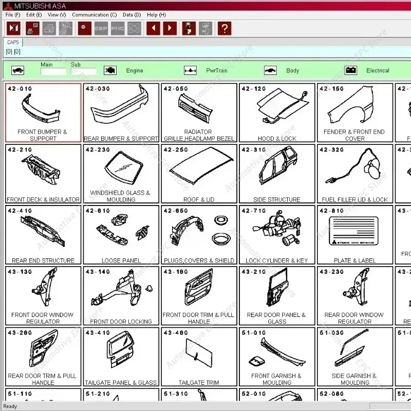Open 43-160 Front Door Trim & Pull Handle
Screen dimensions: 411x411
click(x=199, y=296)
